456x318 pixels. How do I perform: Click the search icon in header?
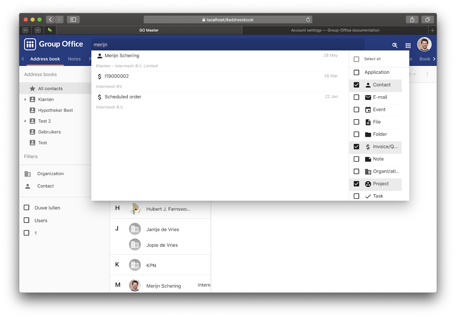tap(395, 45)
